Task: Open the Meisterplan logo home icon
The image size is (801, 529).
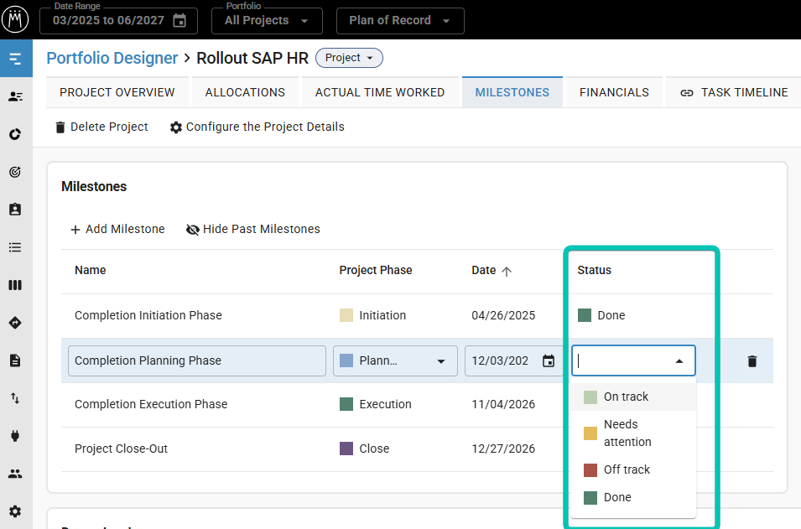Action: 15,20
